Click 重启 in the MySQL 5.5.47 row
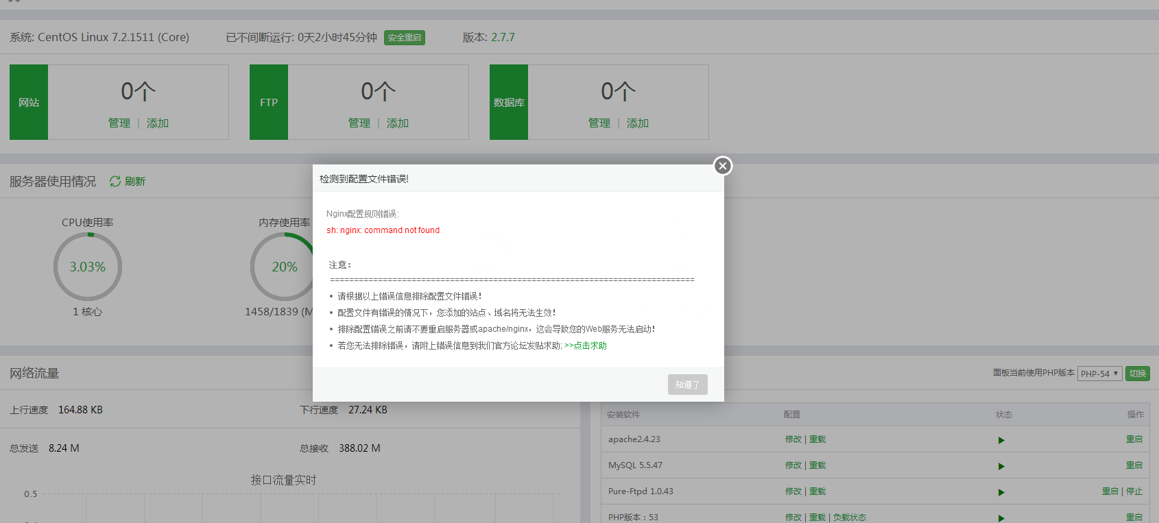The image size is (1159, 523). pyautogui.click(x=1134, y=465)
